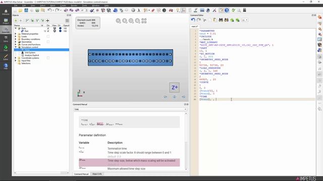Click the first zoom magnifier in viewport
The image size is (323, 181).
pos(118,21)
